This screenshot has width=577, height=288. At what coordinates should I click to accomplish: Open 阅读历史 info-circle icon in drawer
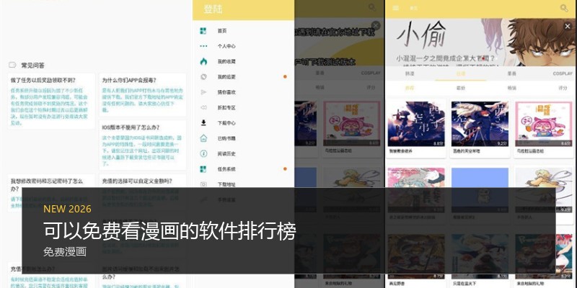(203, 153)
